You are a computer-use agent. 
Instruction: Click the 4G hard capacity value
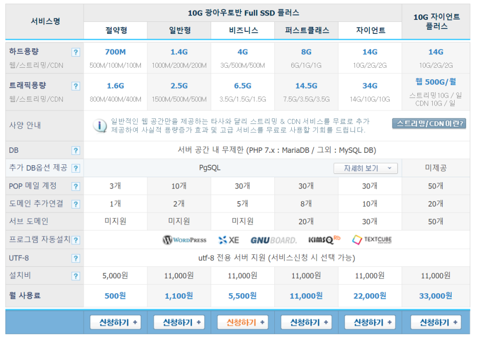pos(242,52)
